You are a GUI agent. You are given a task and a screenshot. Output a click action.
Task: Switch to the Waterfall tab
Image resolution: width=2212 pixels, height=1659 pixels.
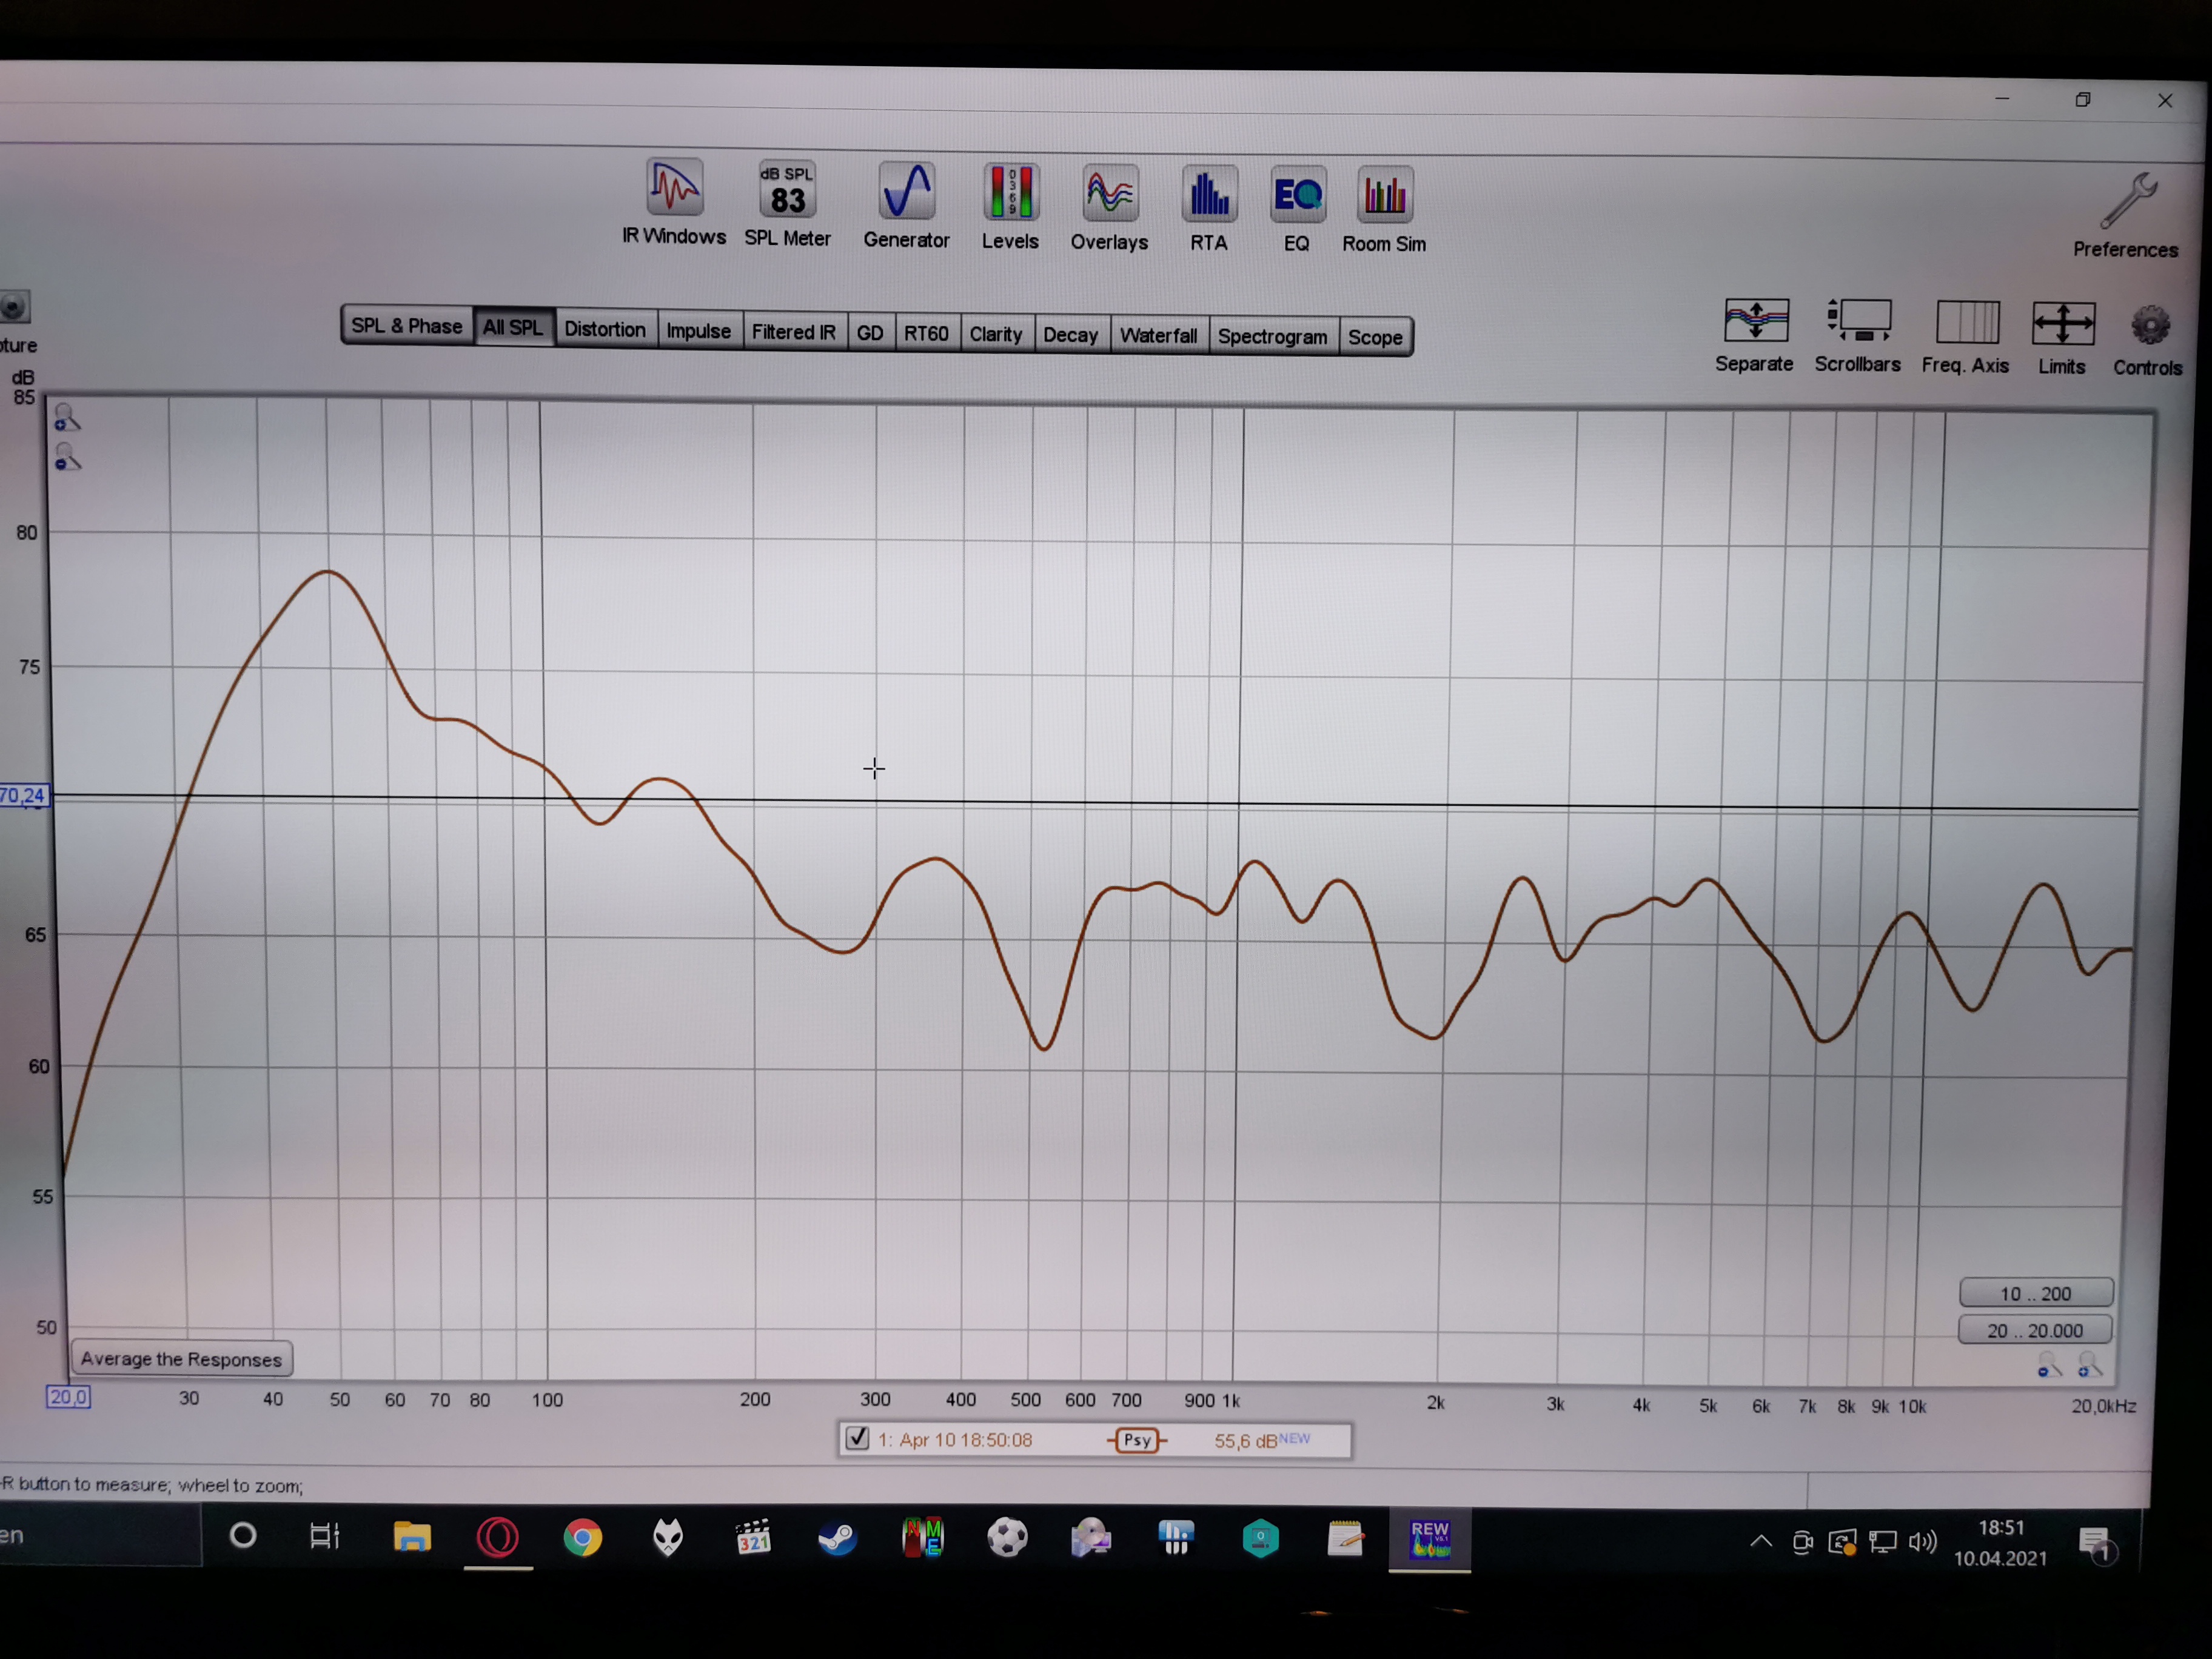(x=1158, y=335)
